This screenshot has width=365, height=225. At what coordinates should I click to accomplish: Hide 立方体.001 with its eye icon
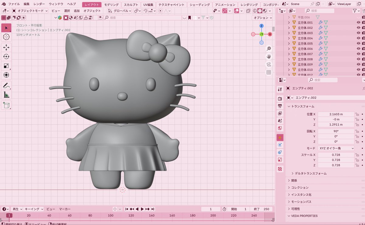(358, 23)
